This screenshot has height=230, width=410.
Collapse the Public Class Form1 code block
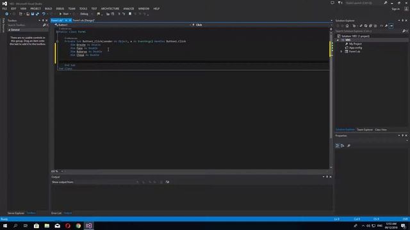[57, 32]
